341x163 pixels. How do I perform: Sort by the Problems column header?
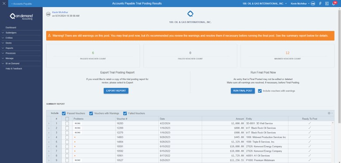coord(94,119)
